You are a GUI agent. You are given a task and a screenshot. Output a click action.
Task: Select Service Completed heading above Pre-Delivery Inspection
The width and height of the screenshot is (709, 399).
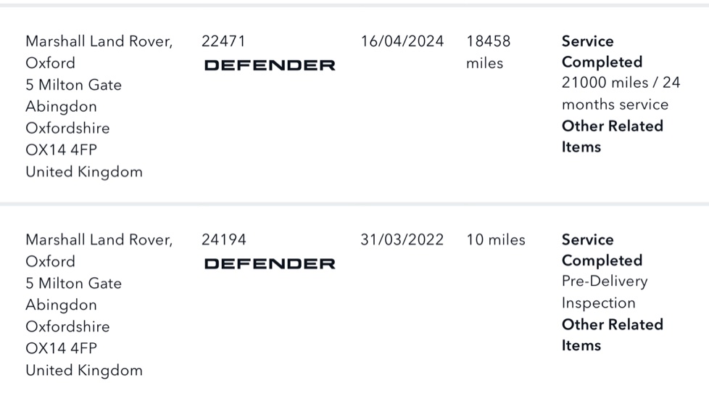pos(602,250)
